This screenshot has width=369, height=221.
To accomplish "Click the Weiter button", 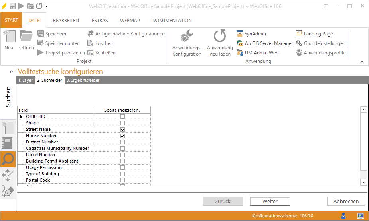I will click(270, 202).
